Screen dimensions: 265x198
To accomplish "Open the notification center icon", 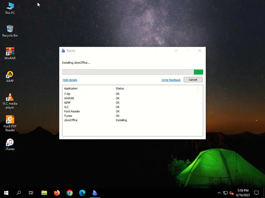I will [256, 193].
